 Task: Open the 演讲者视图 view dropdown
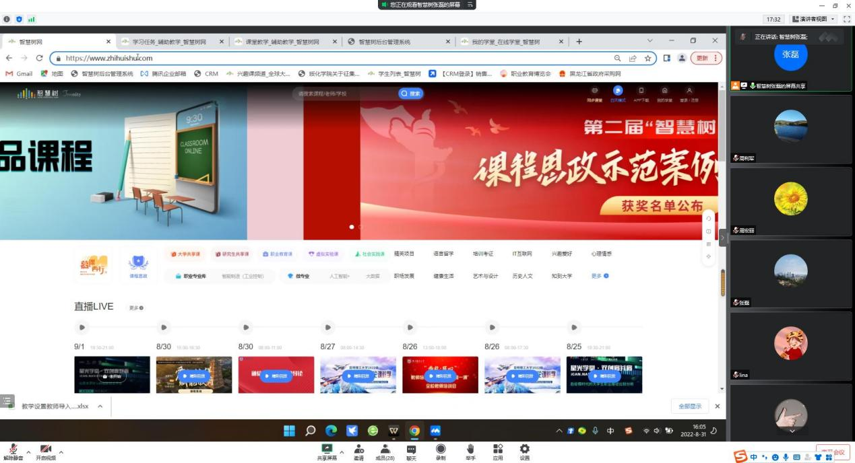[814, 20]
